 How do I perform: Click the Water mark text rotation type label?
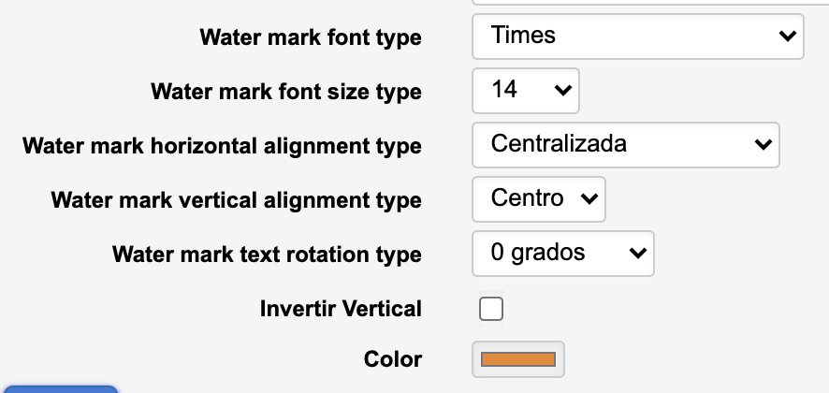(267, 255)
